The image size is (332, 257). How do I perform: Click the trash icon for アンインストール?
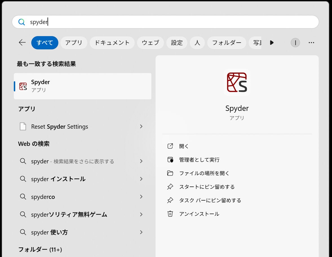pos(170,214)
